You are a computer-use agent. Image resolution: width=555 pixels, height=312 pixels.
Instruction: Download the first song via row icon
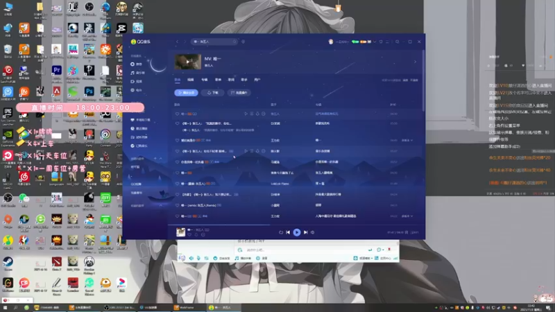[x=257, y=114]
